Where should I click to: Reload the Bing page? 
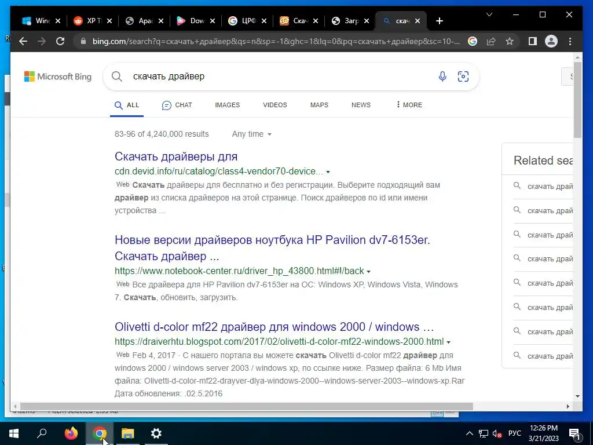click(60, 41)
